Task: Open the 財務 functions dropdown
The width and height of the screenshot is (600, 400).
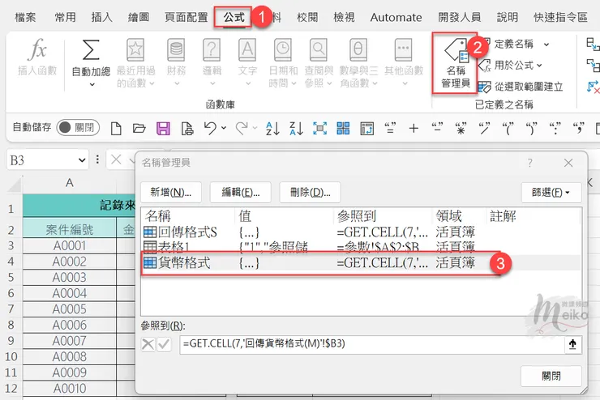Action: [176, 63]
